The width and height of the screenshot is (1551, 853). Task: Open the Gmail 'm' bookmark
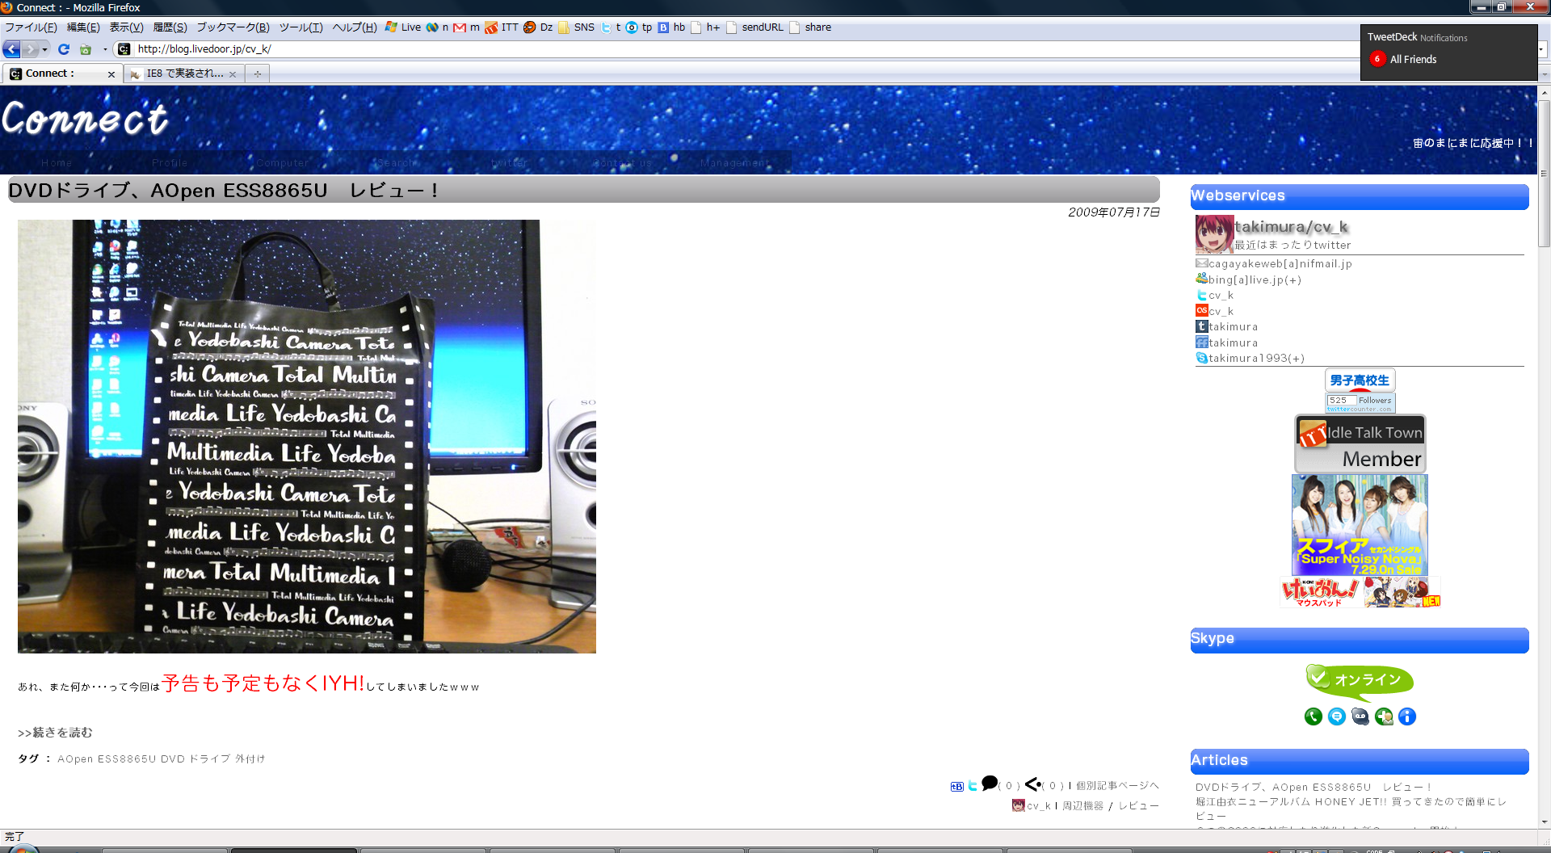(x=466, y=27)
